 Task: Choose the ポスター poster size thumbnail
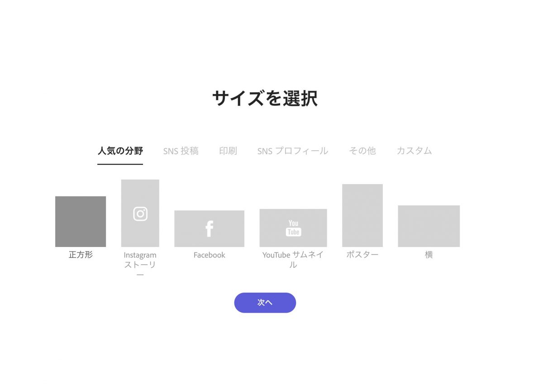[362, 215]
